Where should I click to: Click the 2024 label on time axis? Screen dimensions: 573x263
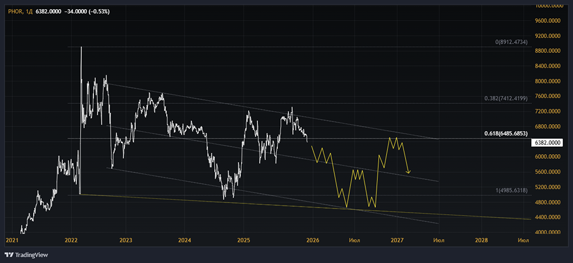tap(185, 240)
